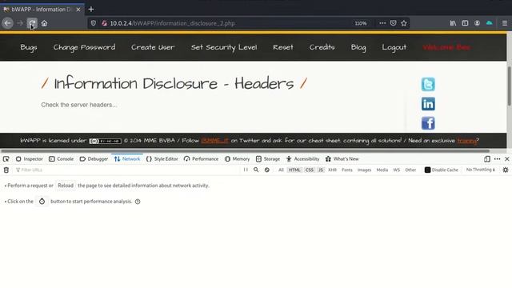The image size is (512, 288).
Task: Open the Create User page
Action: point(153,47)
